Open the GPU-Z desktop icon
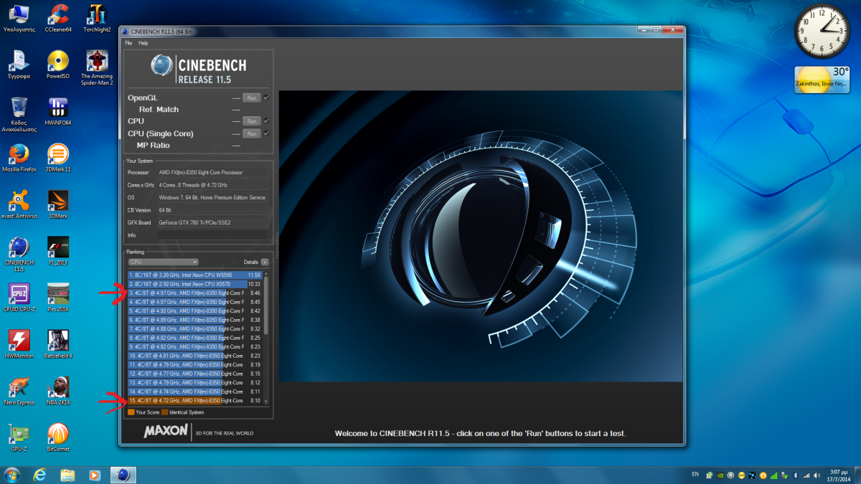861x484 pixels. point(19,438)
